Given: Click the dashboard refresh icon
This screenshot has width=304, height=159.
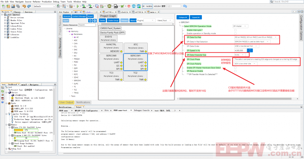Looking at the screenshot, I should pyautogui.click(x=2, y=91).
